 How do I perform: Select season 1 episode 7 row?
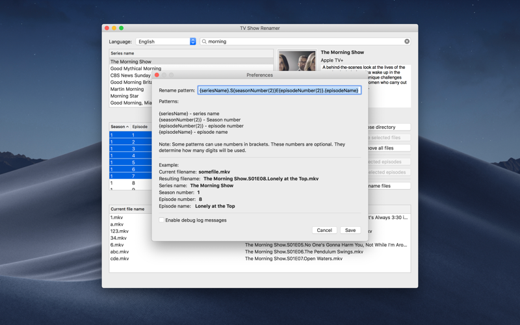[x=131, y=176]
